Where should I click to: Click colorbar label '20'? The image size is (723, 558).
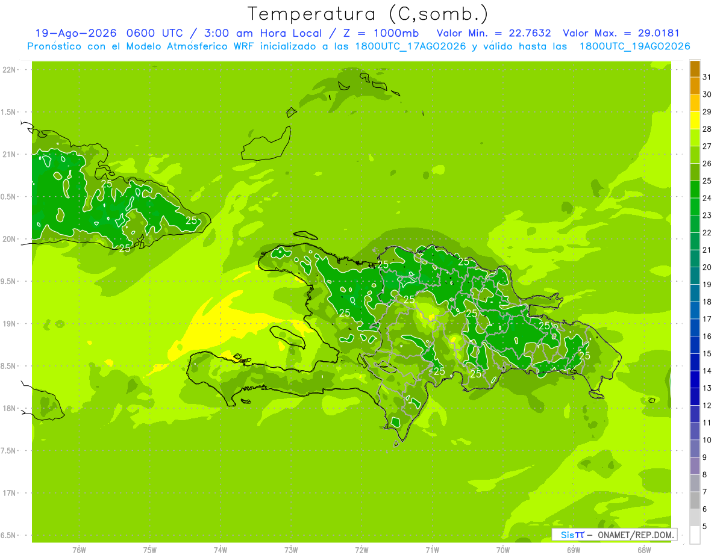pyautogui.click(x=707, y=267)
